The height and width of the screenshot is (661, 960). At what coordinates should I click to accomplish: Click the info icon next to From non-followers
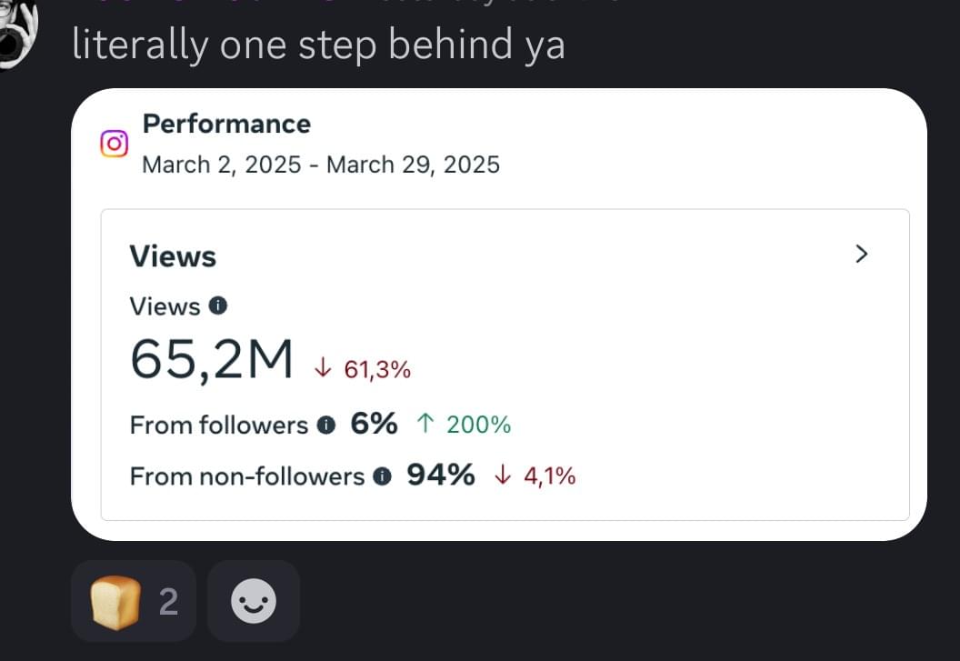[x=383, y=476]
